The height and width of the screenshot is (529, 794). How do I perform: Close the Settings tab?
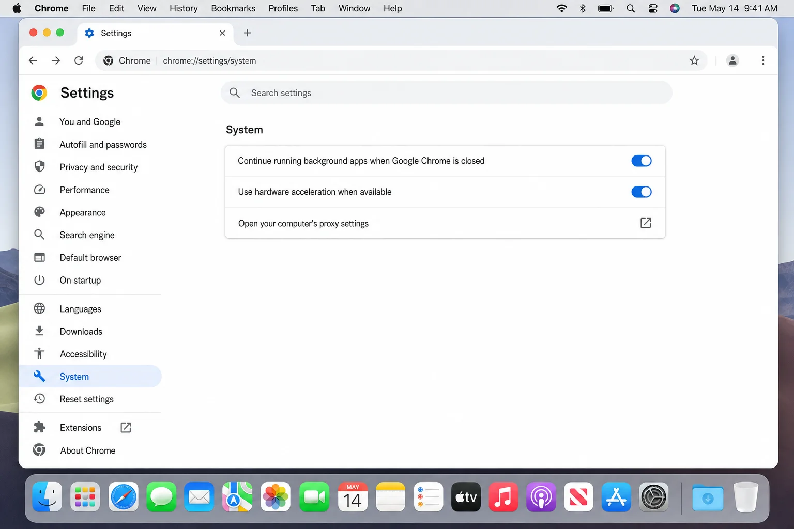point(222,33)
